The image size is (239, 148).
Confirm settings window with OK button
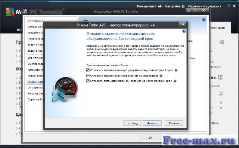coord(150,138)
